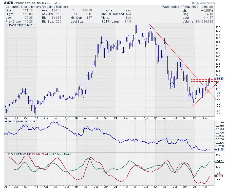228x189 pixels.
Task: Click the 114.67 price tag on the price axis
Action: [x=219, y=79]
